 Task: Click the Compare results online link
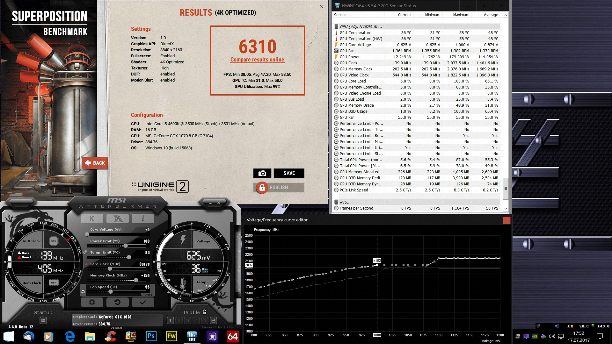click(257, 60)
